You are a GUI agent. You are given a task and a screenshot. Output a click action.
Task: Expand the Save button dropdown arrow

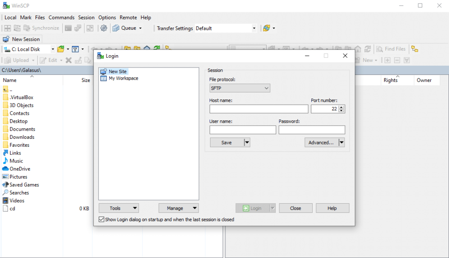[x=247, y=142]
